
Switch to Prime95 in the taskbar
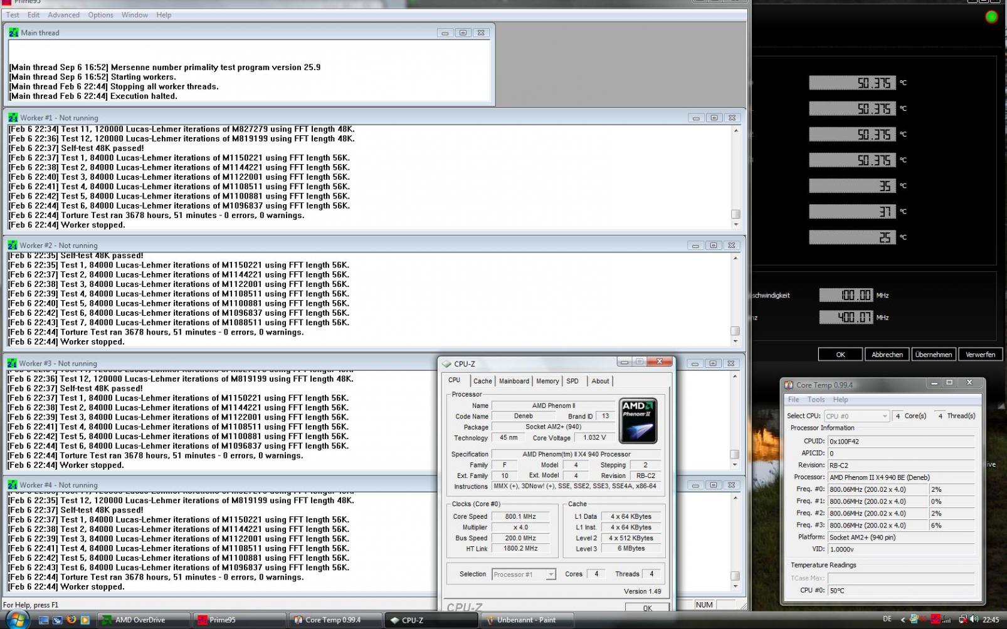point(239,620)
